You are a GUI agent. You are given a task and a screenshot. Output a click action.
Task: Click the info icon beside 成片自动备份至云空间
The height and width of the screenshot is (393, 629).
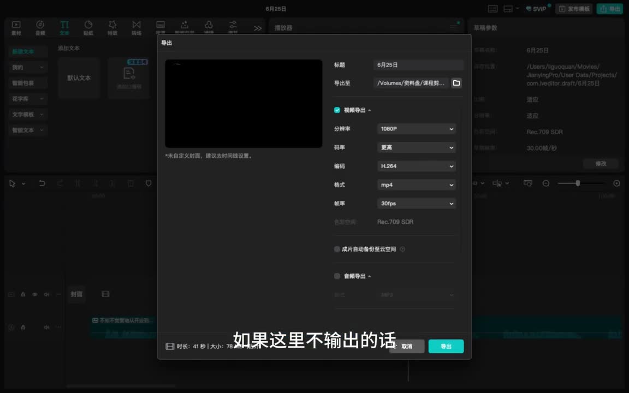402,249
